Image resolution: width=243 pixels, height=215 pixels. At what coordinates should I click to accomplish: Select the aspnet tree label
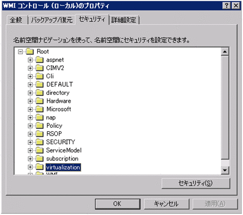coord(55,60)
